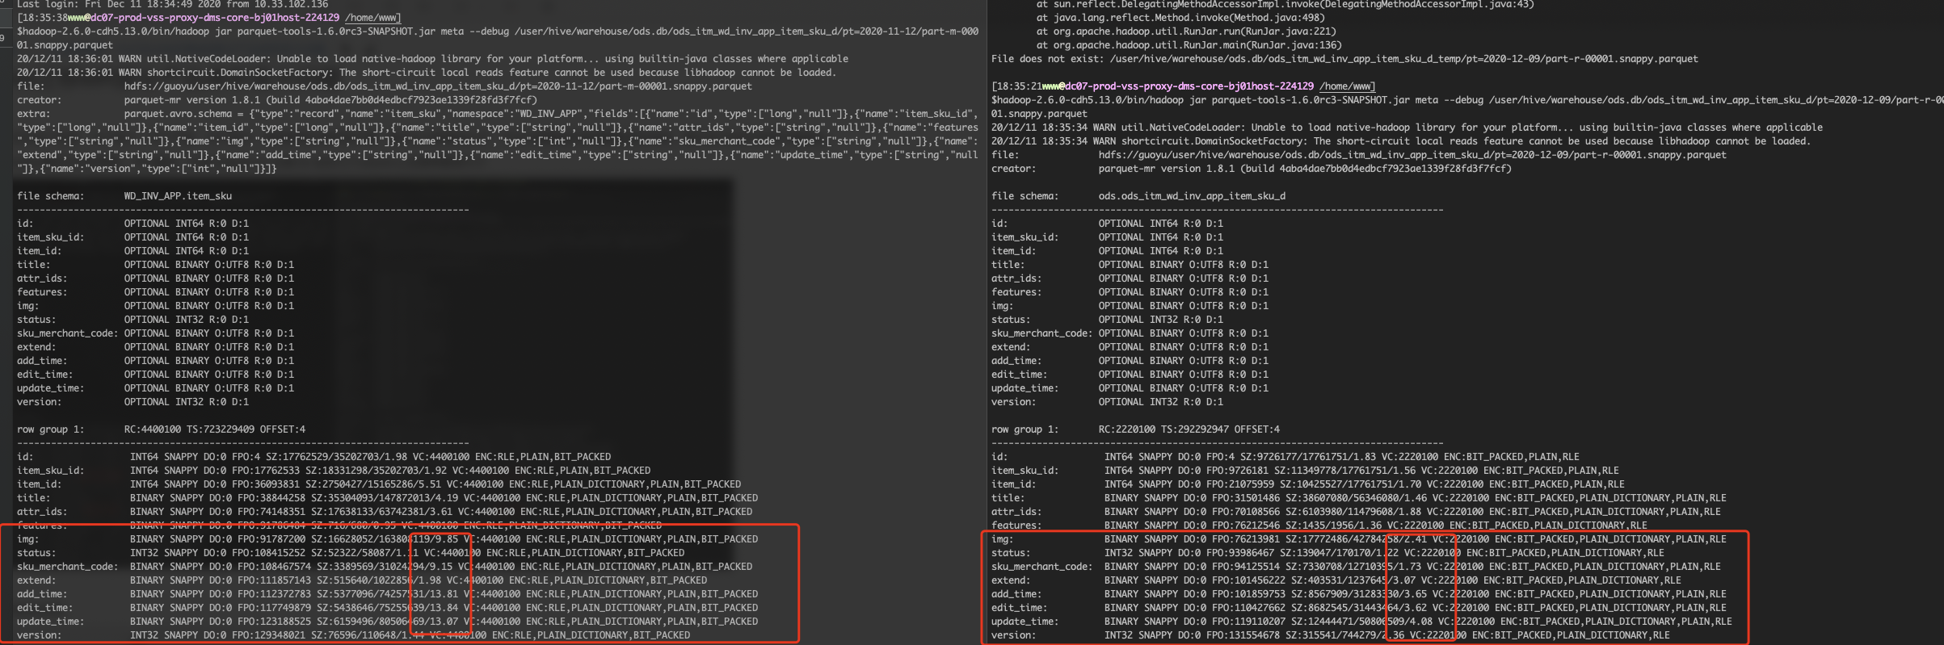Click the left pane '/home/www' prompt path
The image size is (1944, 645).
372,18
